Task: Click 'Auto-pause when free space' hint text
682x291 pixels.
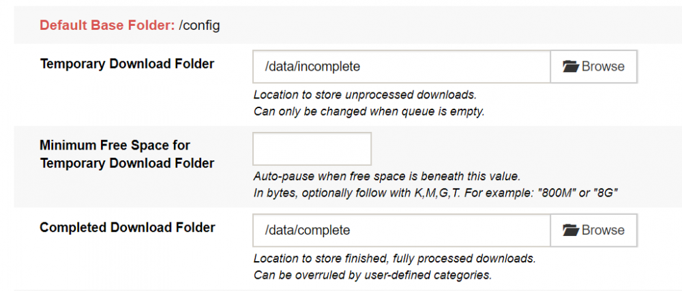Action: point(387,177)
